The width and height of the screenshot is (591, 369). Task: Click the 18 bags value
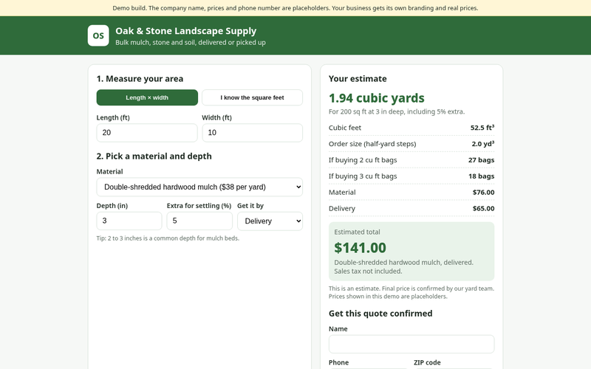coord(482,176)
